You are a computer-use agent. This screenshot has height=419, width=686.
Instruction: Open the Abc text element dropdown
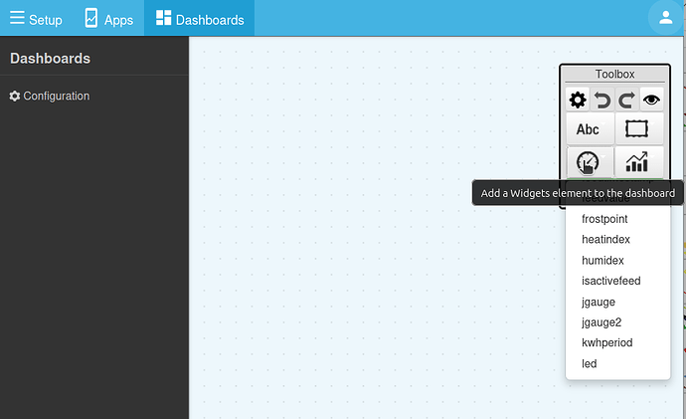click(591, 129)
